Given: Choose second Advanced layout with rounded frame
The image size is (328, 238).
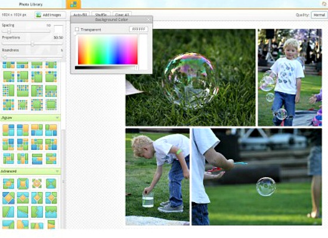Looking at the screenshot, I should point(23,184).
